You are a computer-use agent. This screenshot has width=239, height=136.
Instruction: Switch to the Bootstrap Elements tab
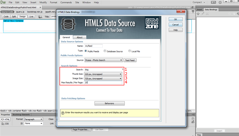tap(21, 115)
